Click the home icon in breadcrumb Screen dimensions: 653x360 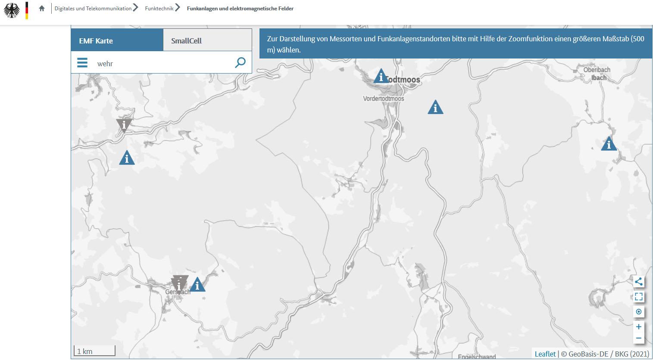click(x=42, y=8)
